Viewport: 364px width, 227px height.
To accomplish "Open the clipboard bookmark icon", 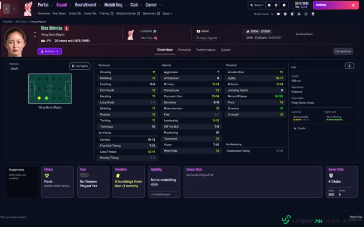I will tap(292, 14).
